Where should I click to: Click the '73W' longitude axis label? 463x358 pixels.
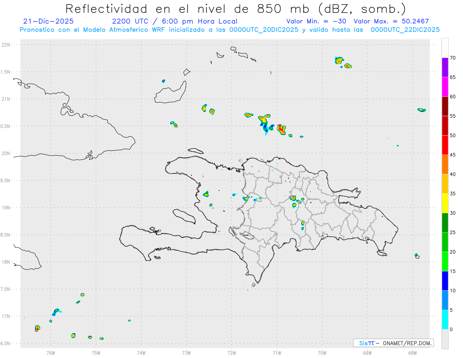pos(186,353)
